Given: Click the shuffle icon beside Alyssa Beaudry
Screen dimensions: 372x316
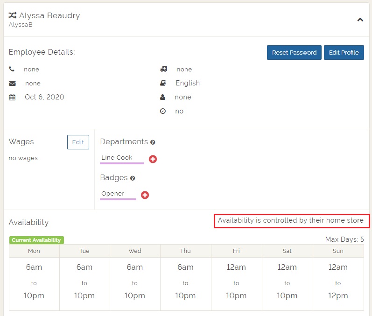Looking at the screenshot, I should [13, 15].
